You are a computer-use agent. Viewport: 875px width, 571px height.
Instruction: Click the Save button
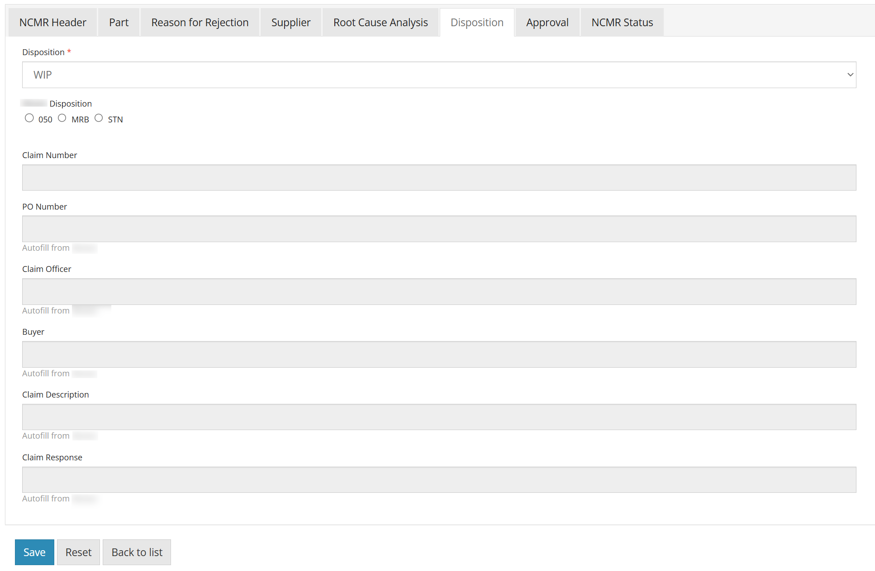34,552
